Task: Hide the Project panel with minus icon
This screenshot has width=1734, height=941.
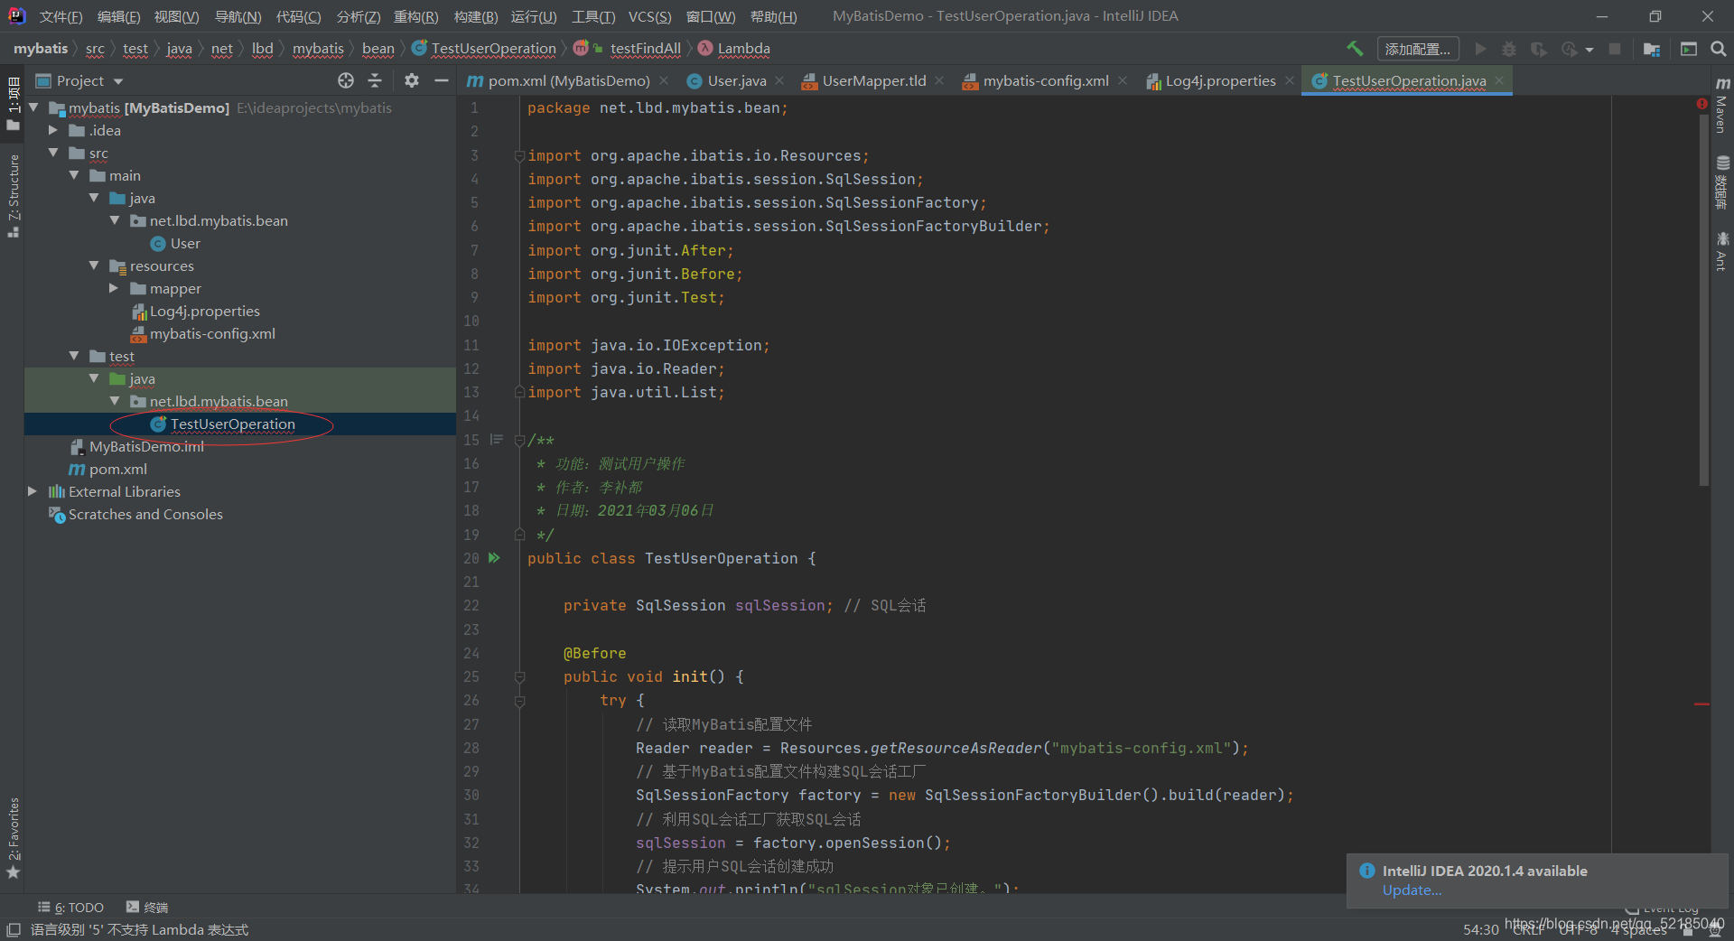Action: pyautogui.click(x=441, y=80)
